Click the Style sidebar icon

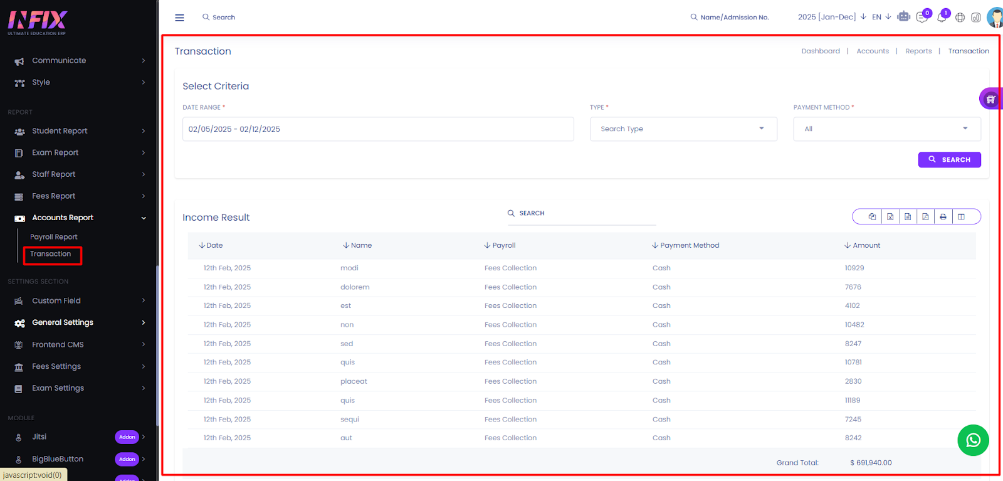19,83
